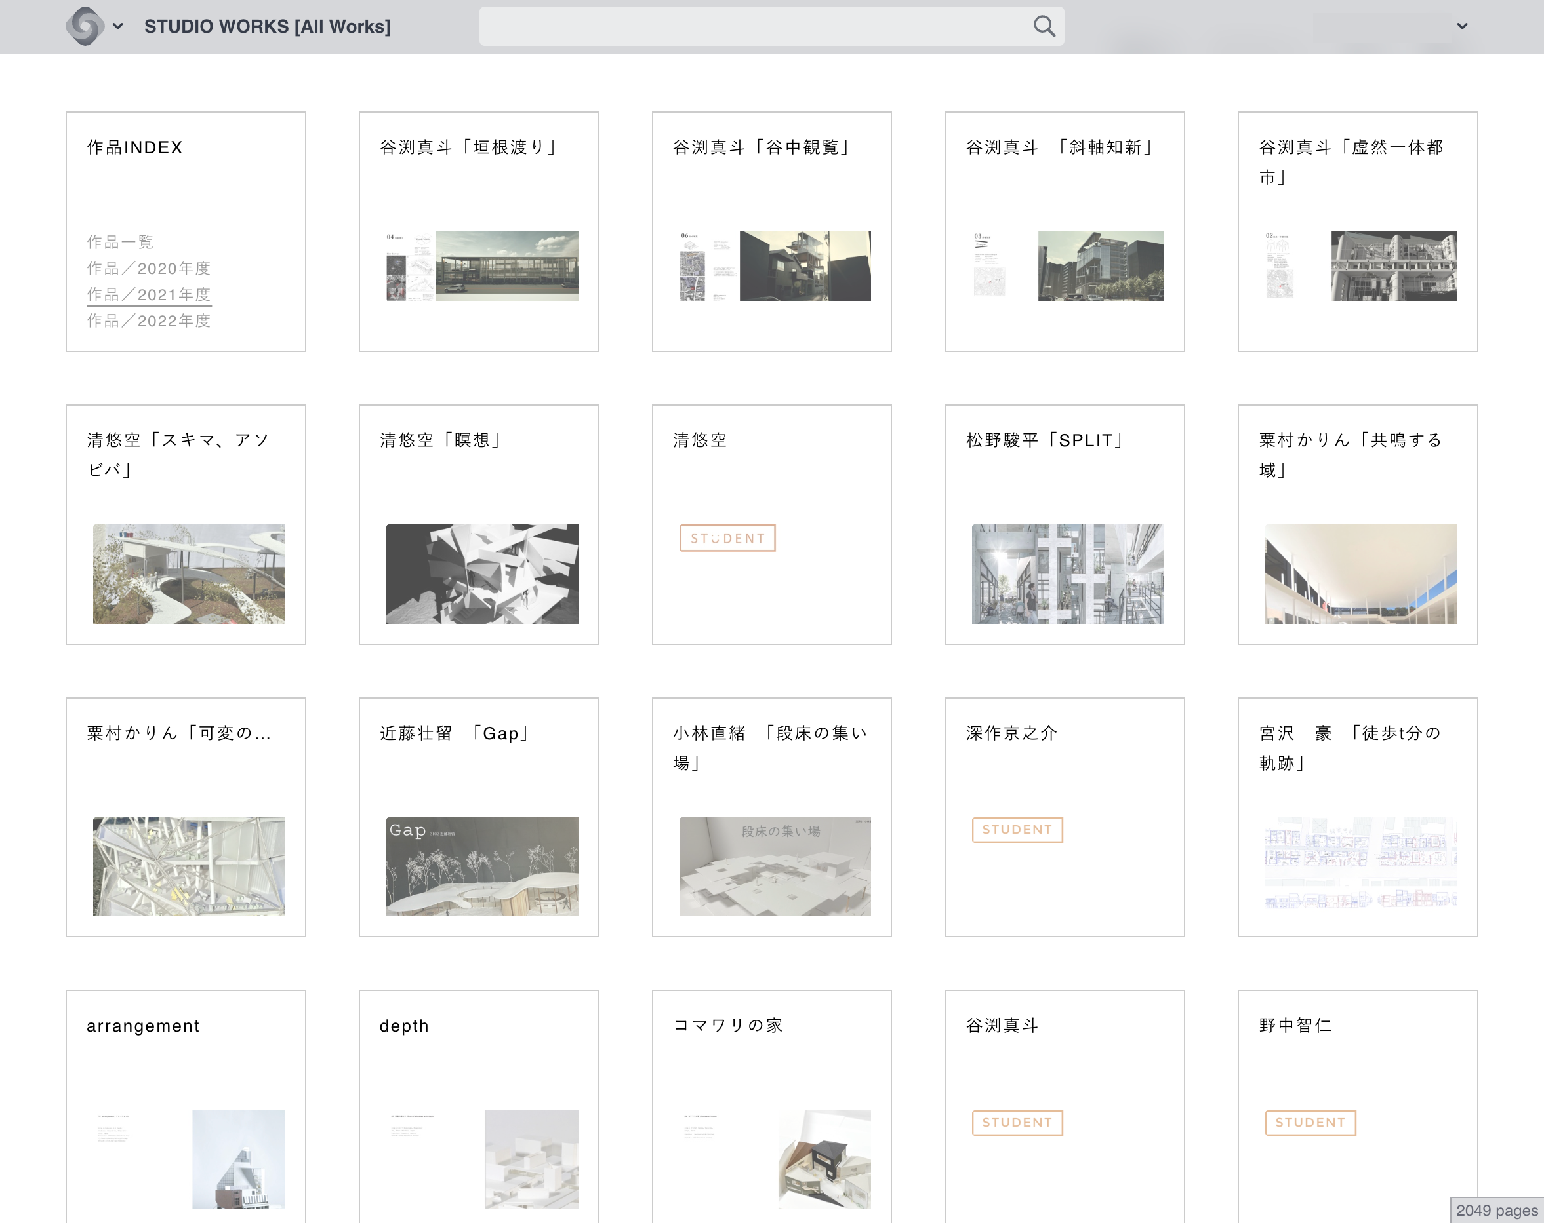Open STUDIO WORKS [All Works] title link
The height and width of the screenshot is (1223, 1544).
[267, 26]
